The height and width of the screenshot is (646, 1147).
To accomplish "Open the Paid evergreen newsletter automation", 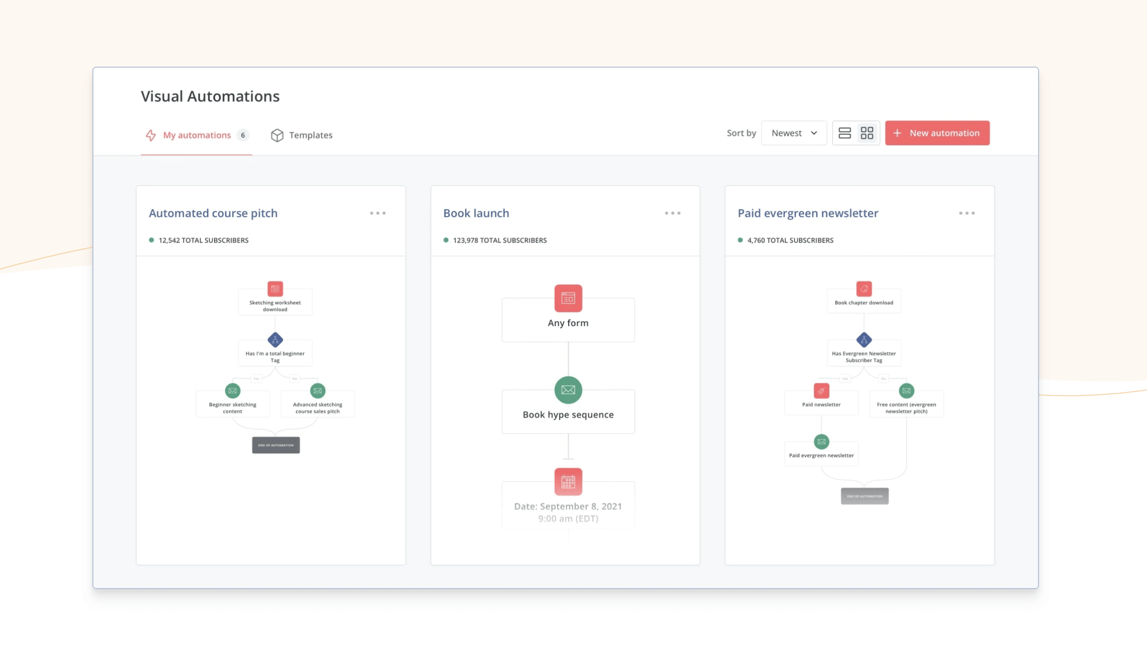I will (807, 213).
